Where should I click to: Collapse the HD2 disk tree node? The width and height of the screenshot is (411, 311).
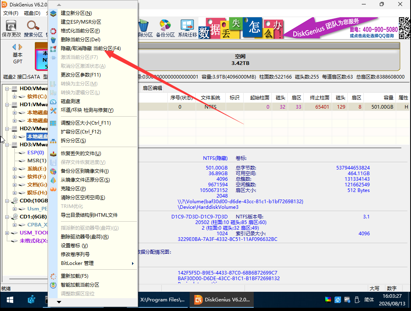7,129
